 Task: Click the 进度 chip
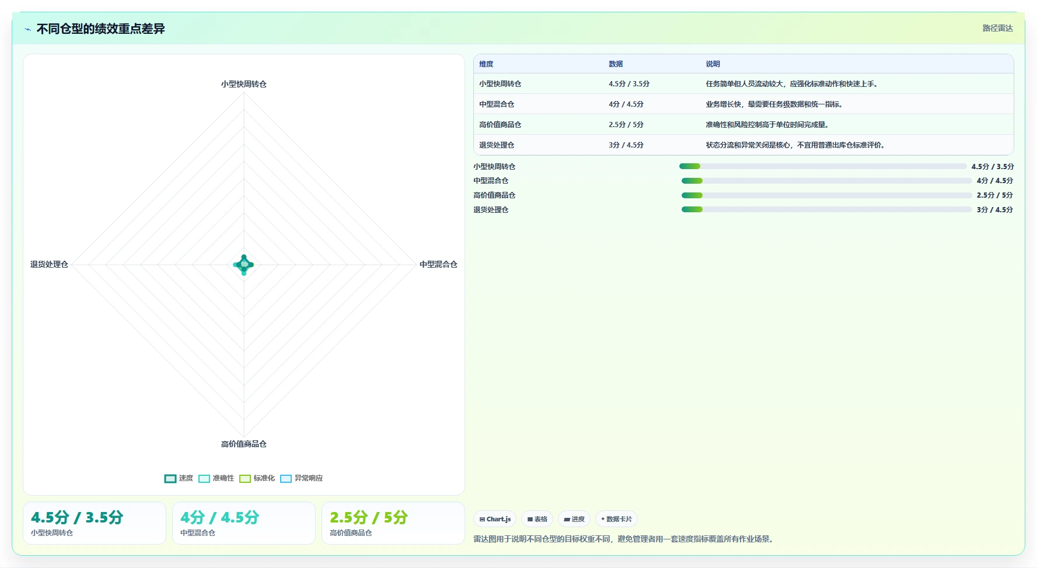pyautogui.click(x=574, y=519)
